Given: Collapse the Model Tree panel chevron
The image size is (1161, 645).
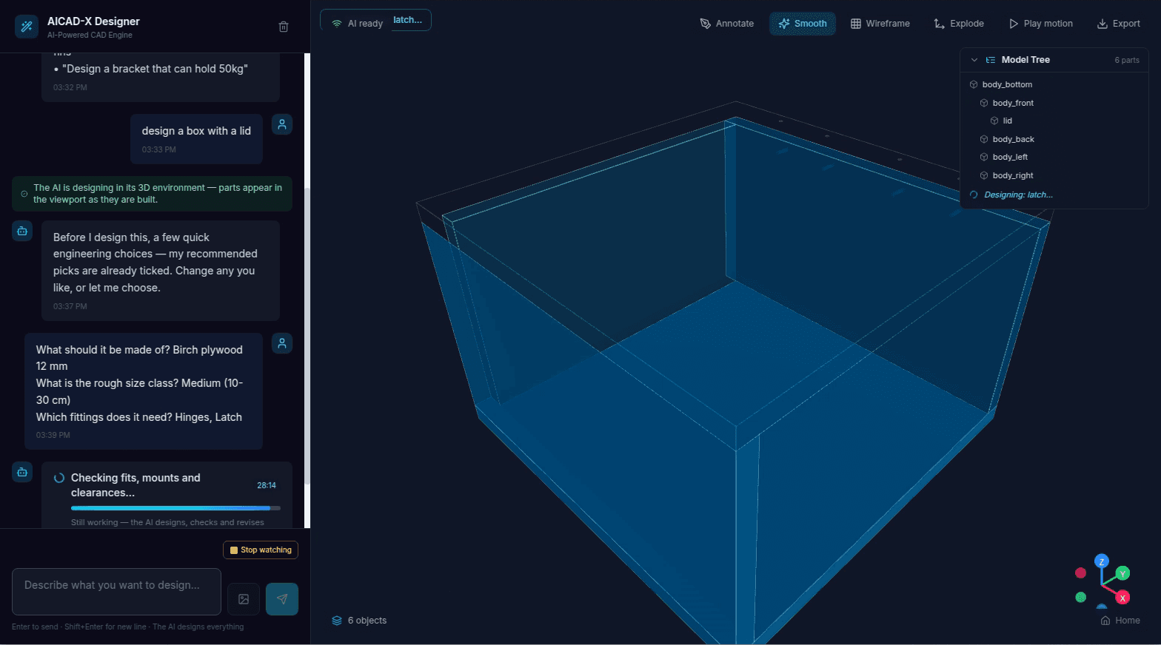Looking at the screenshot, I should (x=974, y=60).
